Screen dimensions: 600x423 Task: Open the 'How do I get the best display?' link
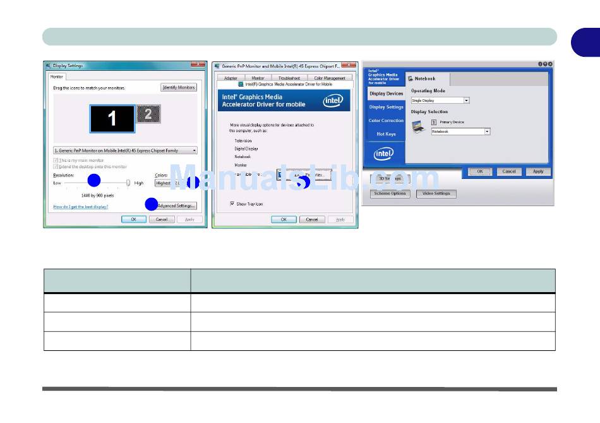click(x=81, y=207)
